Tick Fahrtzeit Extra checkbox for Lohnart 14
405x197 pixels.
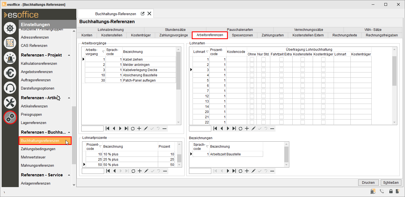click(x=281, y=106)
